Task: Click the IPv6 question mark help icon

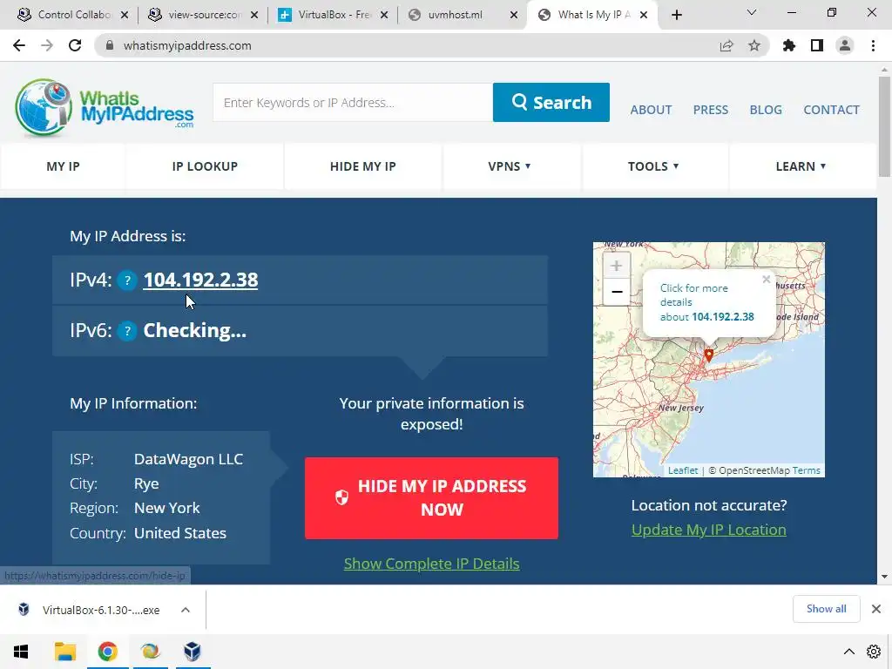Action: pyautogui.click(x=127, y=330)
